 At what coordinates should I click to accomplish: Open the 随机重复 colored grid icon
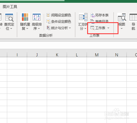[25, 17]
